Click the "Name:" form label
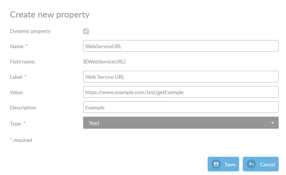The height and width of the screenshot is (175, 286). tap(17, 46)
